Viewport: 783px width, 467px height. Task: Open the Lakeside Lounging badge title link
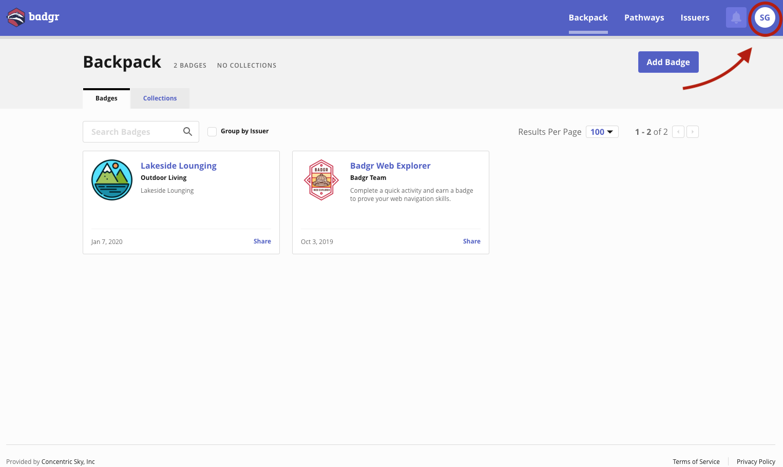179,166
